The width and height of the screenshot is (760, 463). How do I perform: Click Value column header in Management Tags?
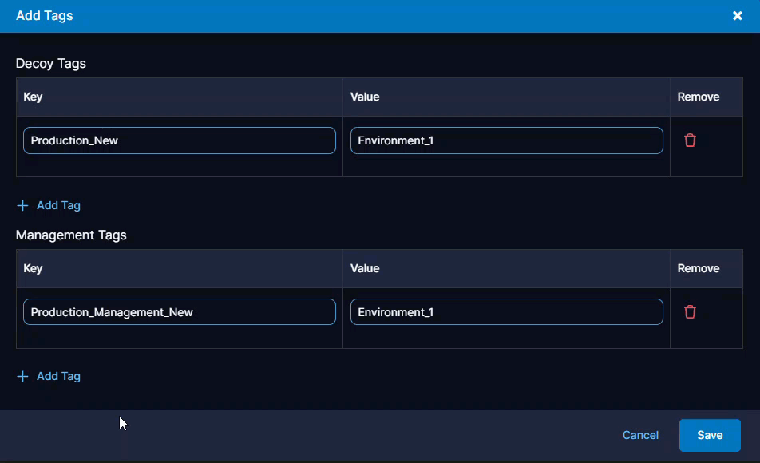point(365,268)
